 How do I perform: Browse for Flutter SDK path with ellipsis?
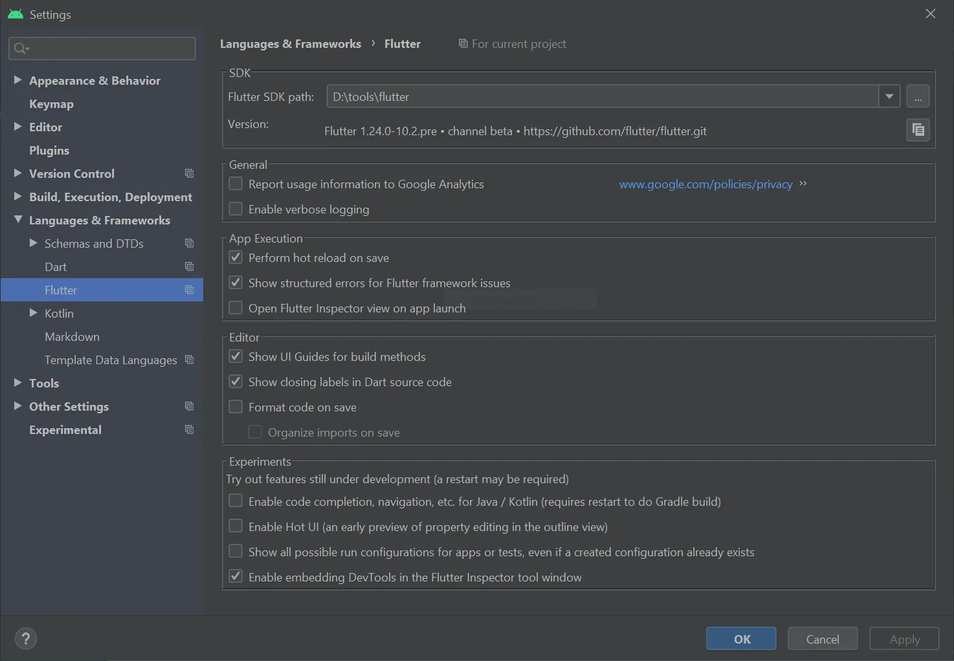coord(918,96)
